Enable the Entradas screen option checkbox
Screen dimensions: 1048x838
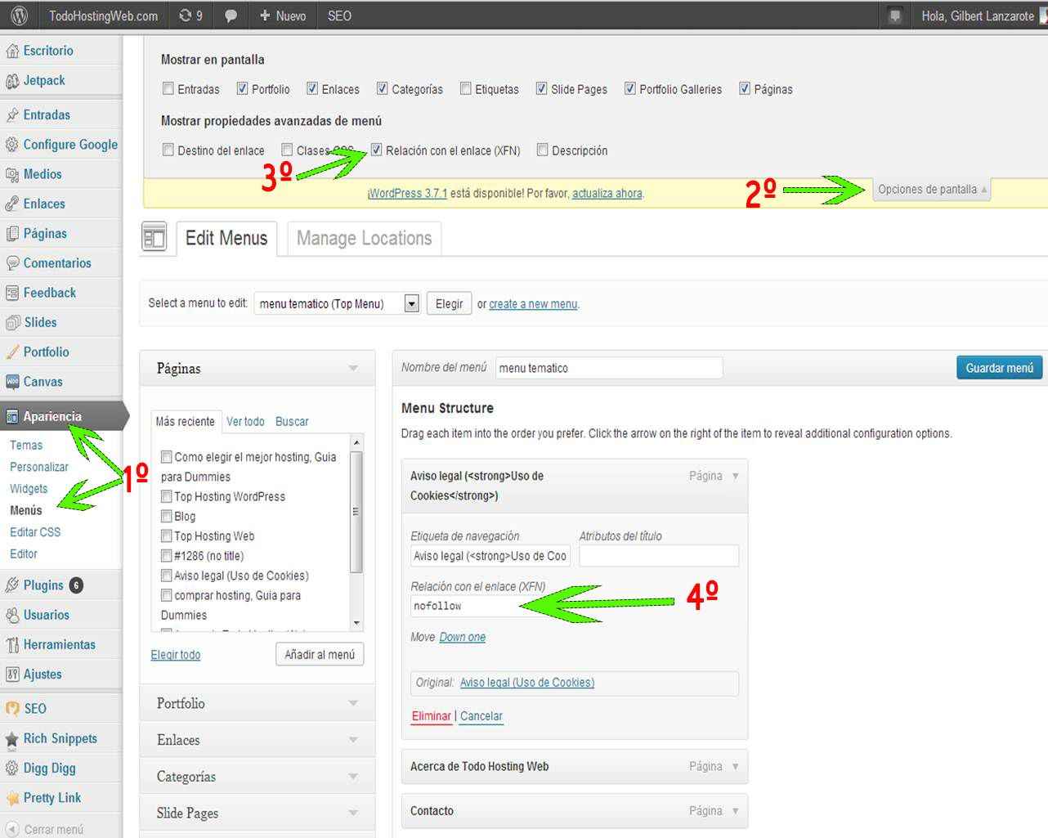(168, 88)
